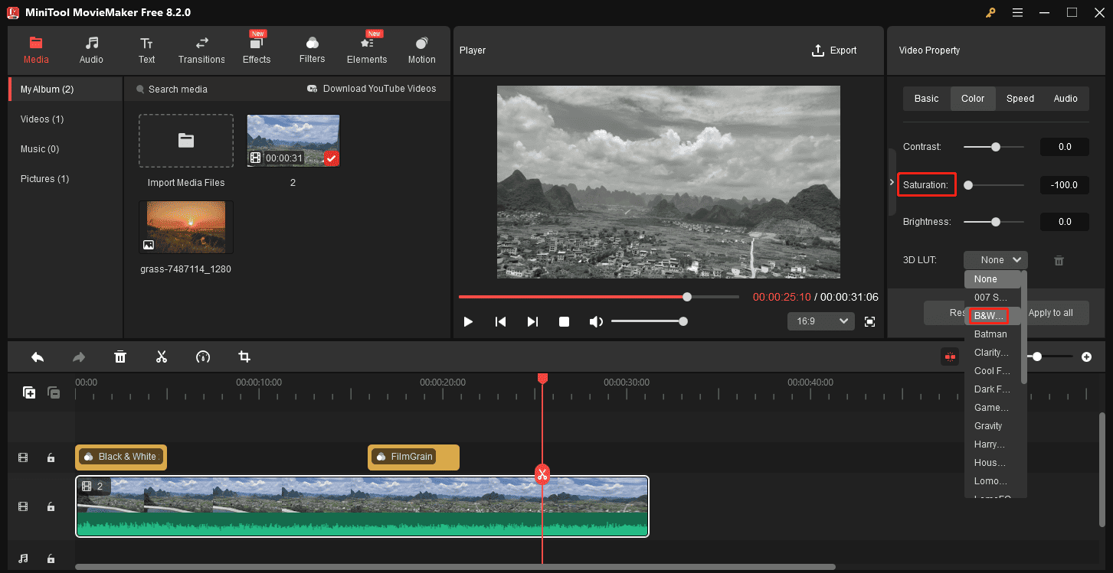This screenshot has height=573, width=1113.
Task: Choose Clarity LUT option
Action: point(993,353)
